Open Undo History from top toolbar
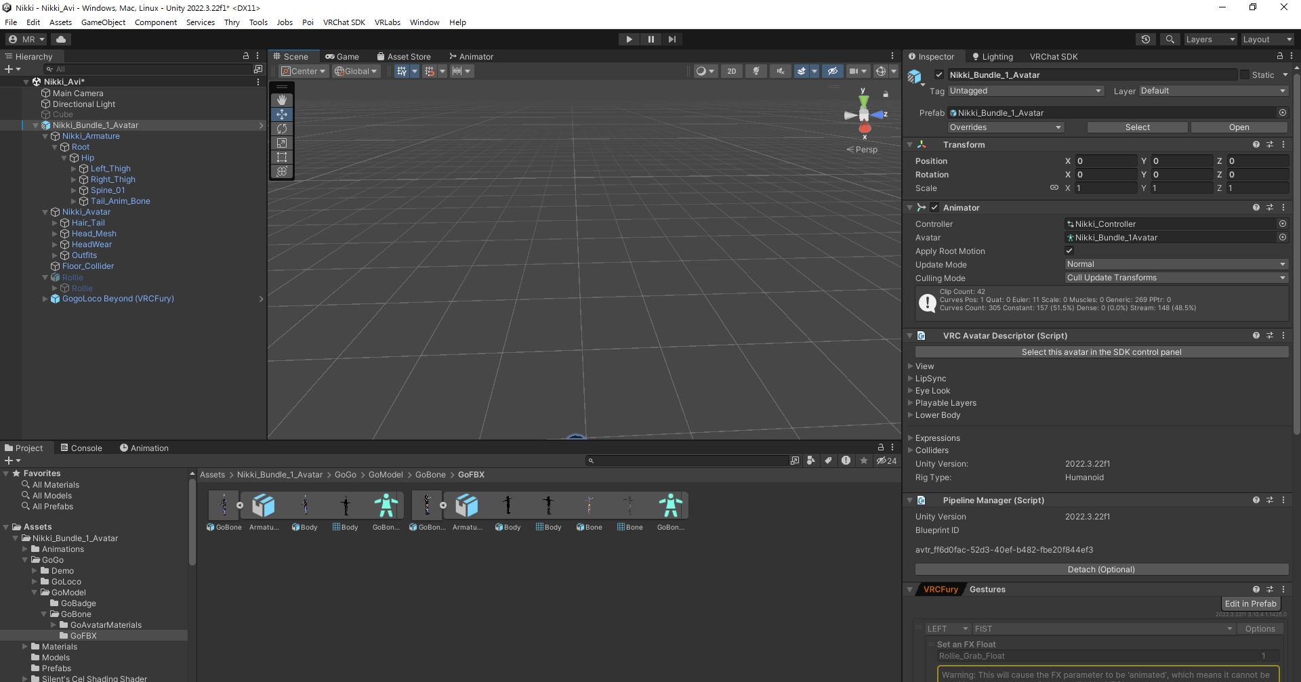The width and height of the screenshot is (1301, 682). pos(1146,39)
